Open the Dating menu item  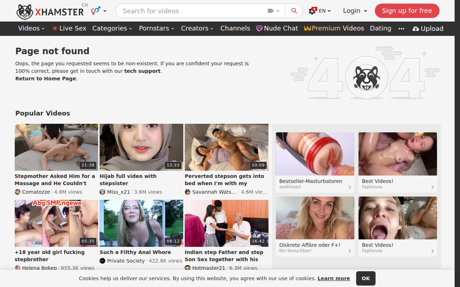coord(380,28)
